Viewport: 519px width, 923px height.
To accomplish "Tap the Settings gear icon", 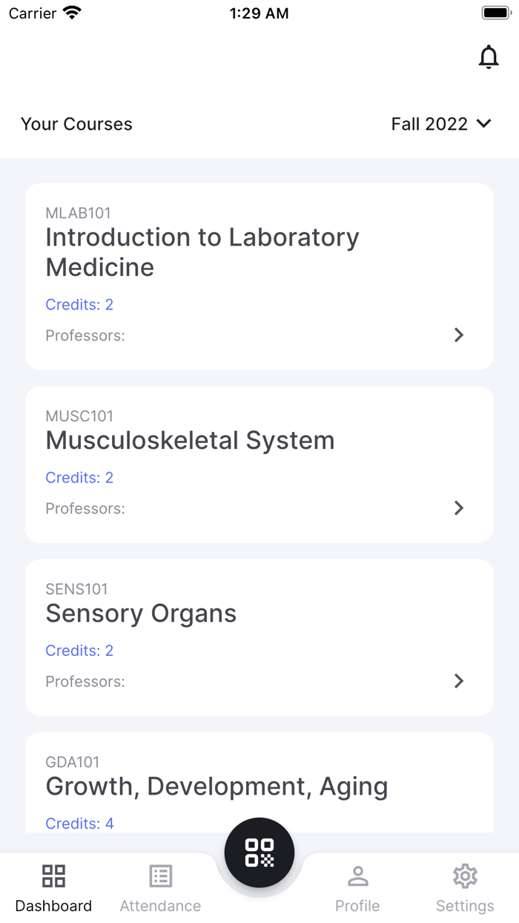I will [x=465, y=876].
